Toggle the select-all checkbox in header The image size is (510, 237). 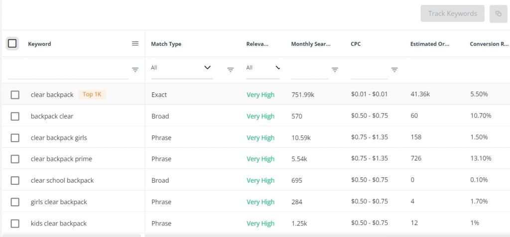[x=12, y=44]
